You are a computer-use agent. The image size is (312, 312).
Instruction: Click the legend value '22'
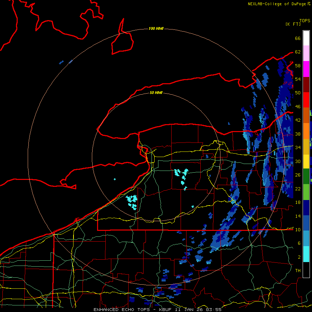click(x=298, y=189)
